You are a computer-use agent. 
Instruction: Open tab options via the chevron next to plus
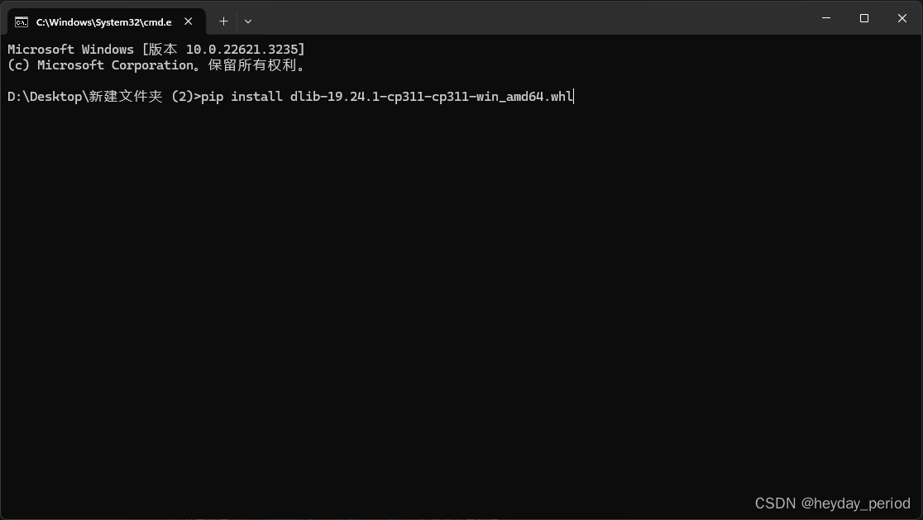(x=247, y=21)
